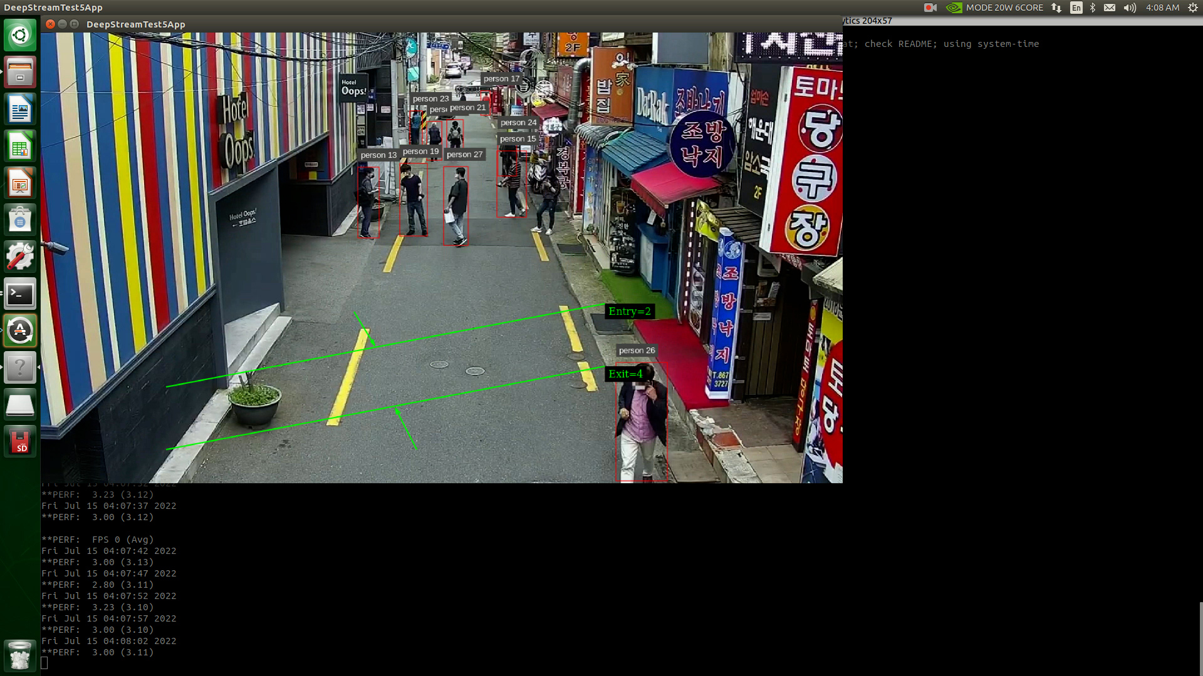This screenshot has height=676, width=1203.
Task: Click the sound volume indicator
Action: coord(1130,8)
